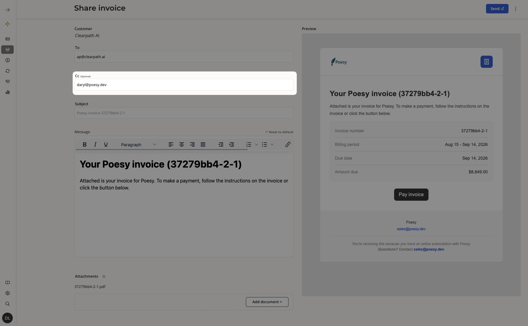
Task: Click Pay invoice button in preview
Action: point(411,195)
